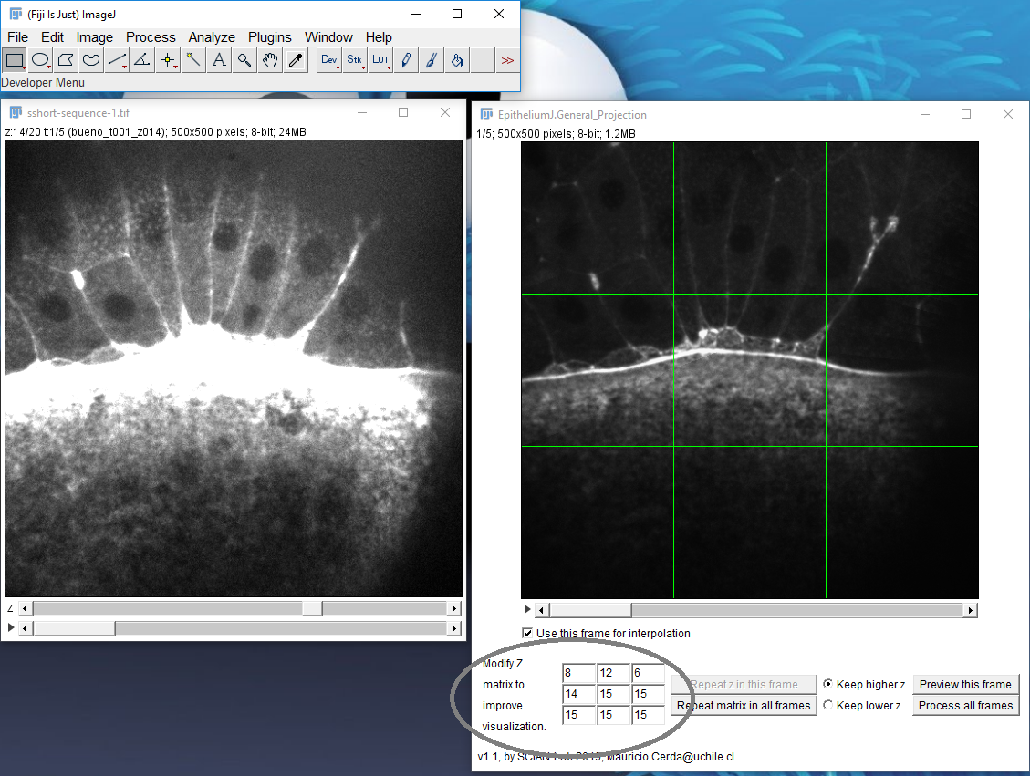Open the Analyze menu
The width and height of the screenshot is (1030, 776).
pos(212,37)
